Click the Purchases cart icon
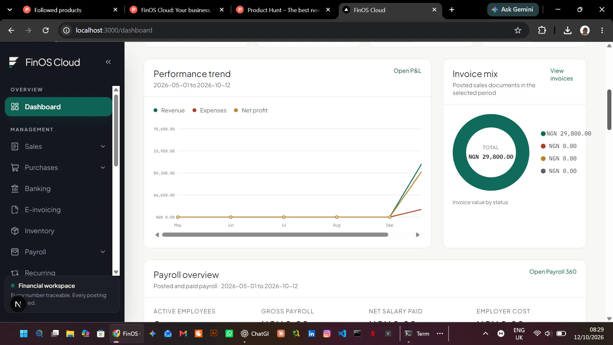This screenshot has width=613, height=345. [x=15, y=167]
